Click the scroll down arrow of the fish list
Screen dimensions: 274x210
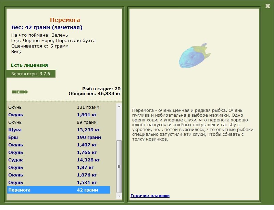tap(119, 196)
